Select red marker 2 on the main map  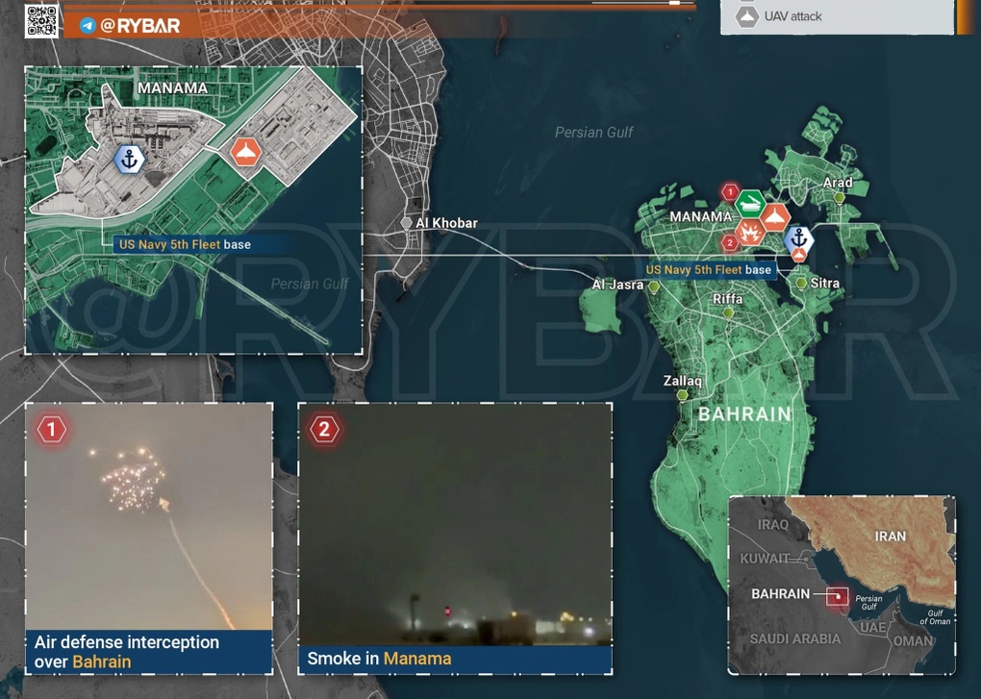click(730, 243)
